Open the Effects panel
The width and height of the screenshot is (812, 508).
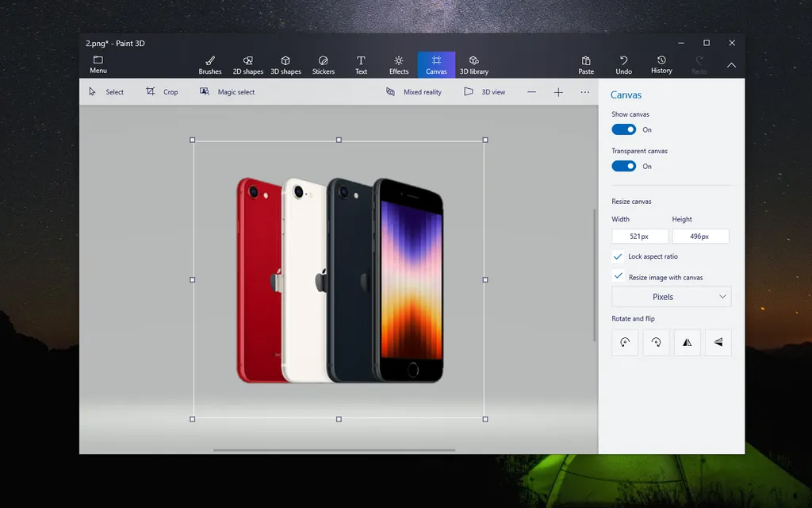399,65
